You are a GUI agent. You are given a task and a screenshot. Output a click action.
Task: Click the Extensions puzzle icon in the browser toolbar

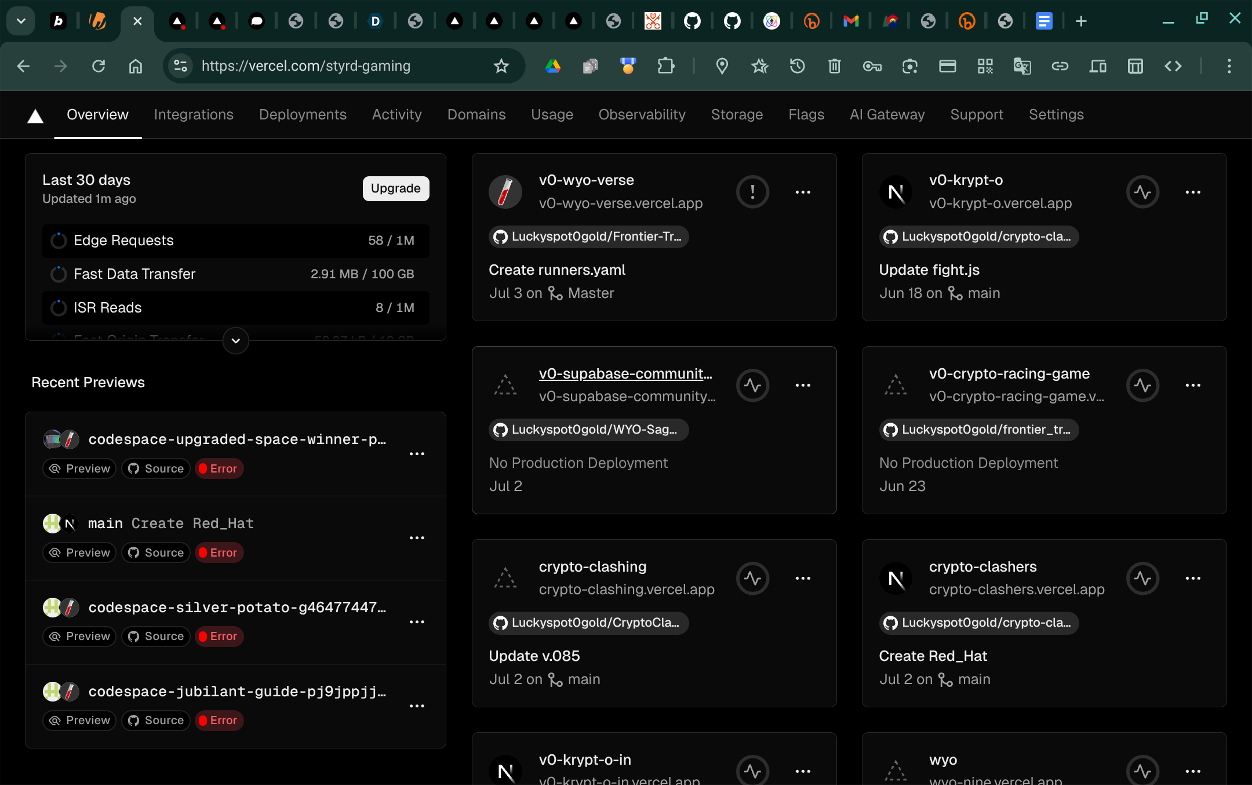point(666,66)
